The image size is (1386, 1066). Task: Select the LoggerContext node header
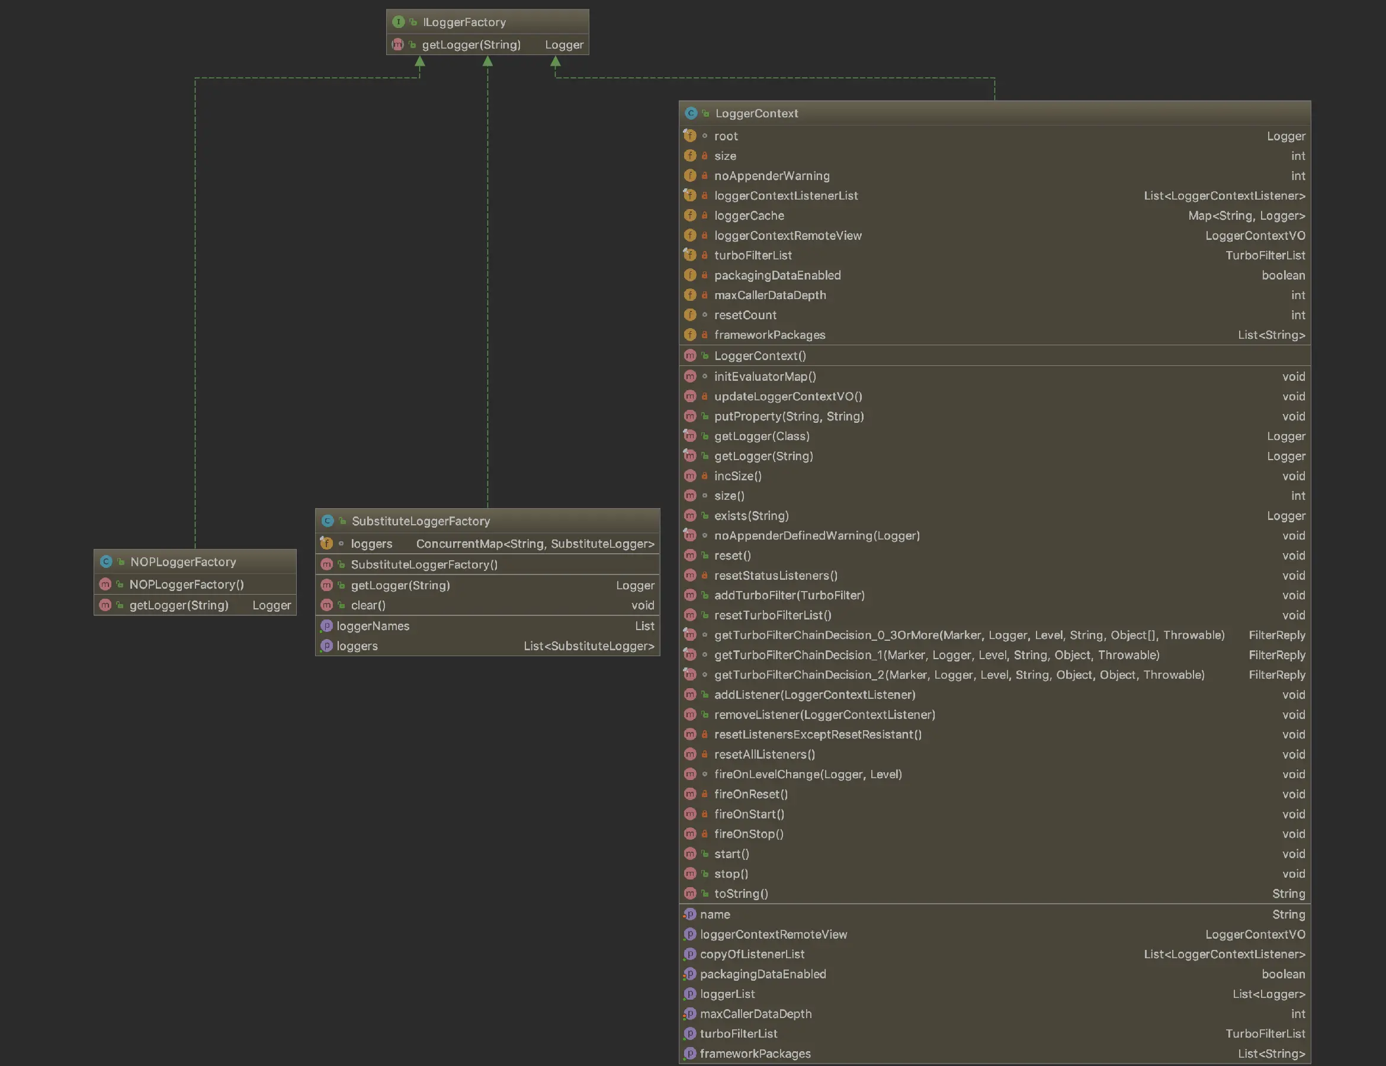(x=756, y=113)
